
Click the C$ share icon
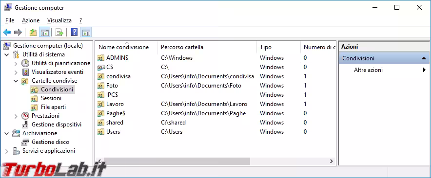(x=101, y=67)
